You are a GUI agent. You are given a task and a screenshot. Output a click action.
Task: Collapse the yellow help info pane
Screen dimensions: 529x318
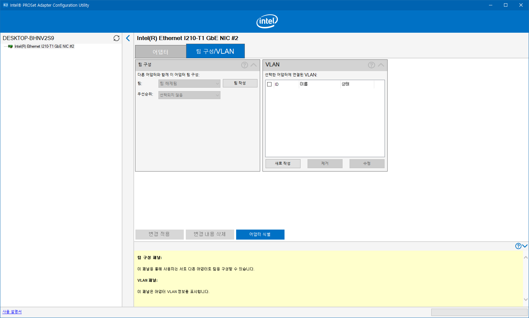[525, 246]
